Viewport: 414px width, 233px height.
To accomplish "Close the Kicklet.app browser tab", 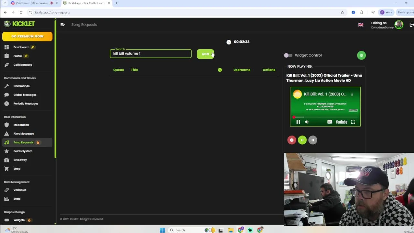I will pyautogui.click(x=109, y=3).
